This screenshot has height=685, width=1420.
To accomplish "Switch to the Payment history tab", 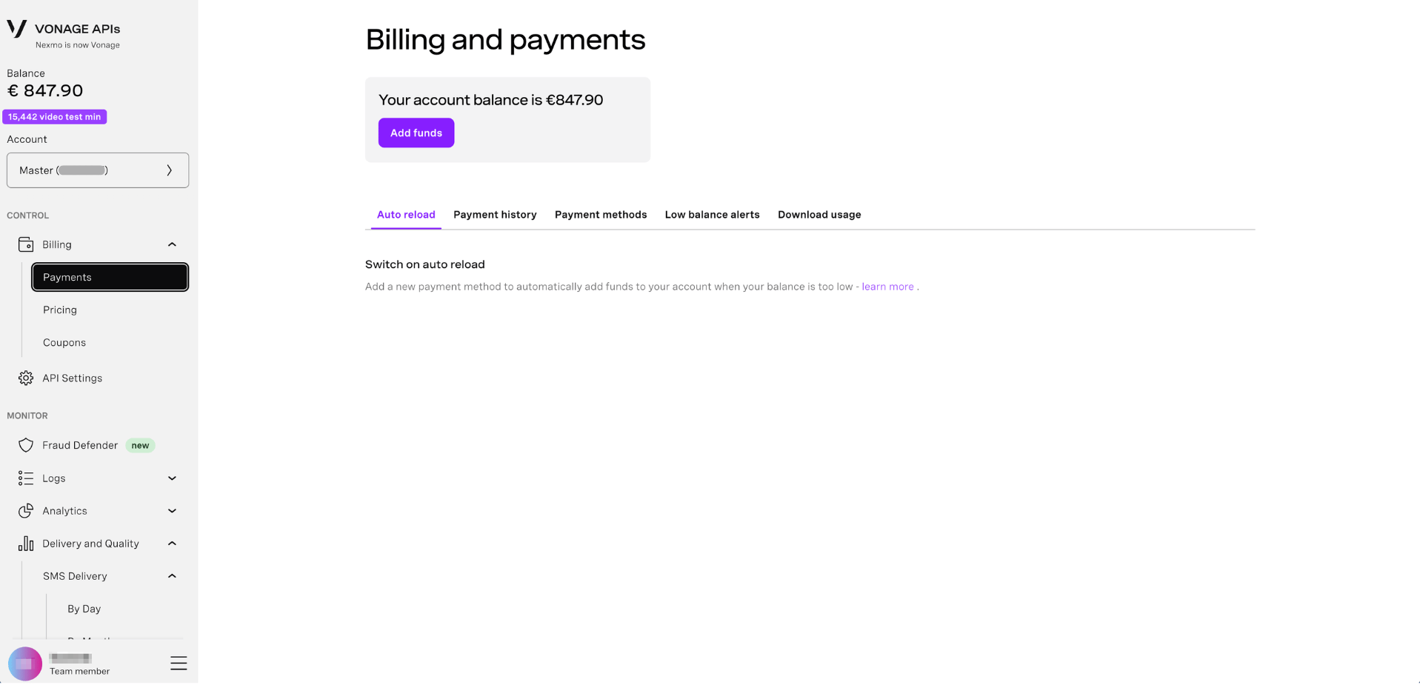I will point(495,215).
